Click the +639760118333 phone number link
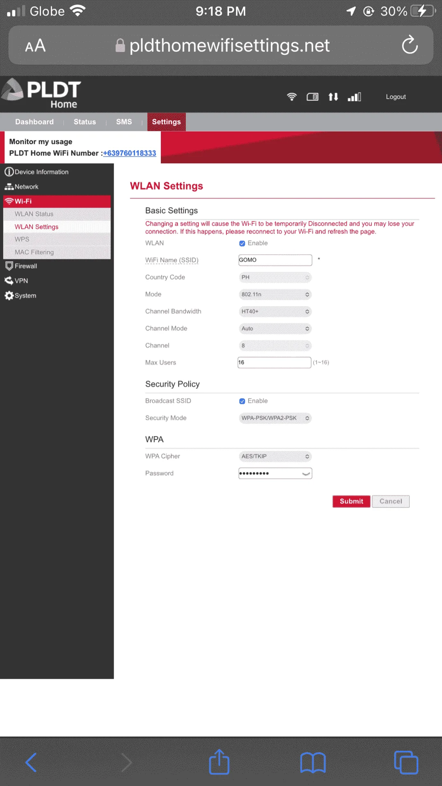This screenshot has width=442, height=786. click(x=129, y=153)
